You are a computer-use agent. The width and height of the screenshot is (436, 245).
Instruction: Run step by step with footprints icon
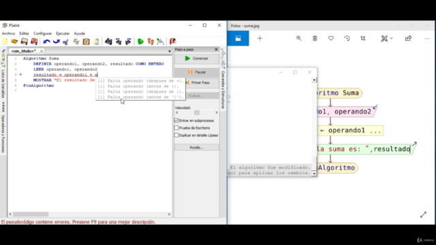pyautogui.click(x=151, y=42)
